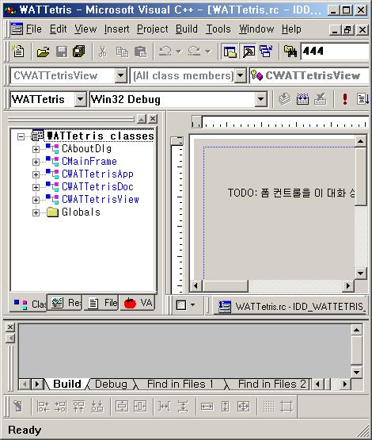Open the File menu

click(x=33, y=29)
